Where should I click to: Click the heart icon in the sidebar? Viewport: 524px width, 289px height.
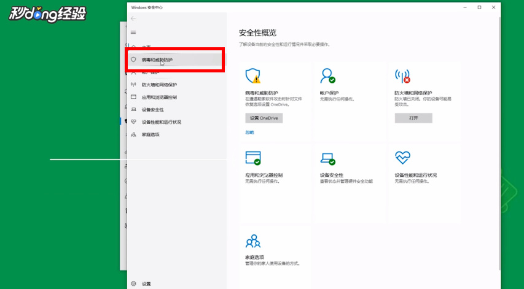[133, 122]
